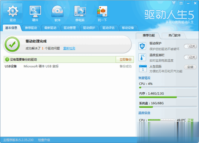The height and width of the screenshot is (143, 199).
Task: Open the 驱动 gear icon section
Action: [13, 13]
